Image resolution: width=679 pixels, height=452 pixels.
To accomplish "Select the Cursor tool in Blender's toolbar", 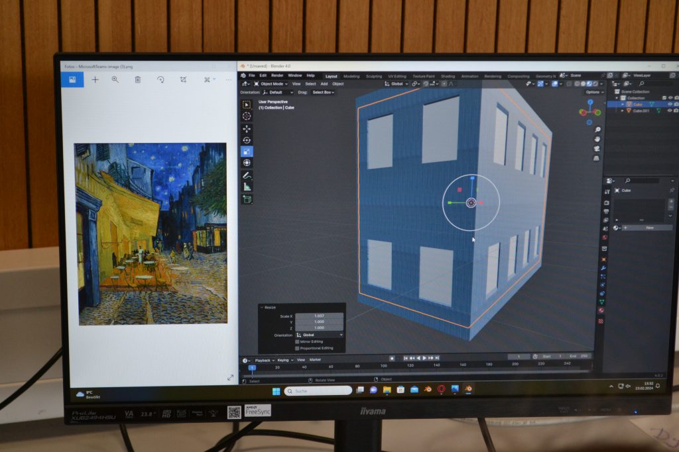I will click(247, 116).
